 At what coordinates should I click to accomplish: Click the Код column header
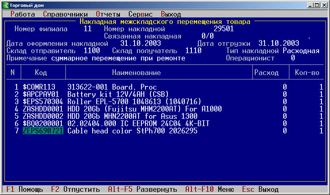click(41, 73)
